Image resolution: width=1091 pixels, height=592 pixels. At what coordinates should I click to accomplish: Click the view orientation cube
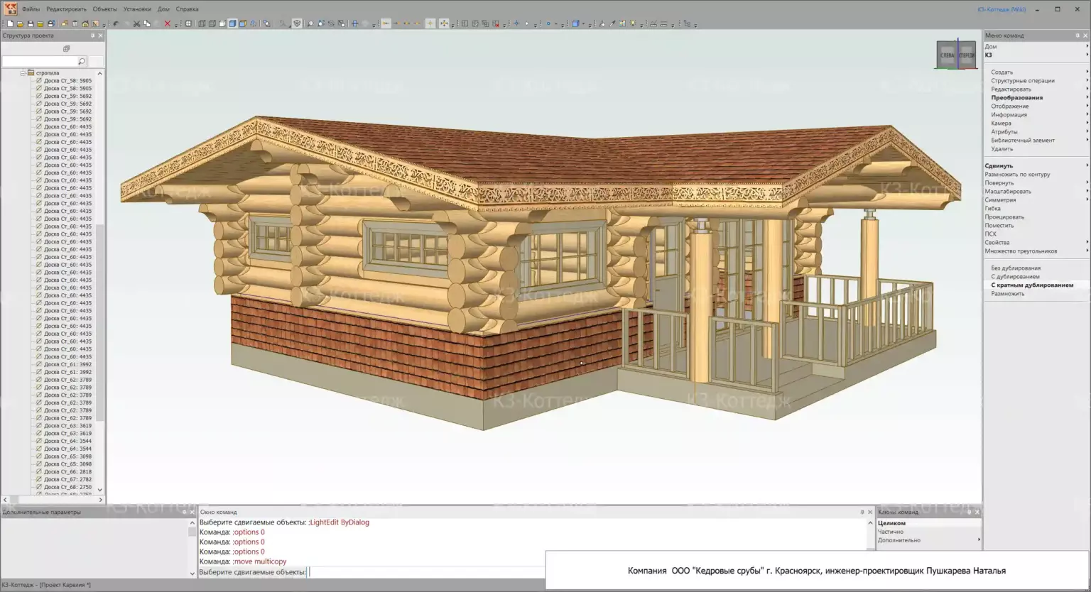pyautogui.click(x=956, y=55)
